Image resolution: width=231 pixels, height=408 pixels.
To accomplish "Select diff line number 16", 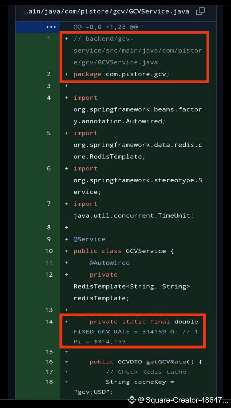I will tap(49, 362).
